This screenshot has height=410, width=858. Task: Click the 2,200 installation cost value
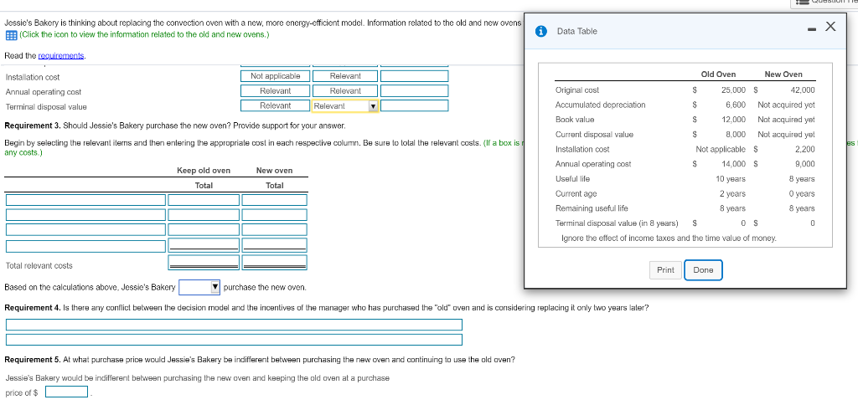tap(805, 149)
